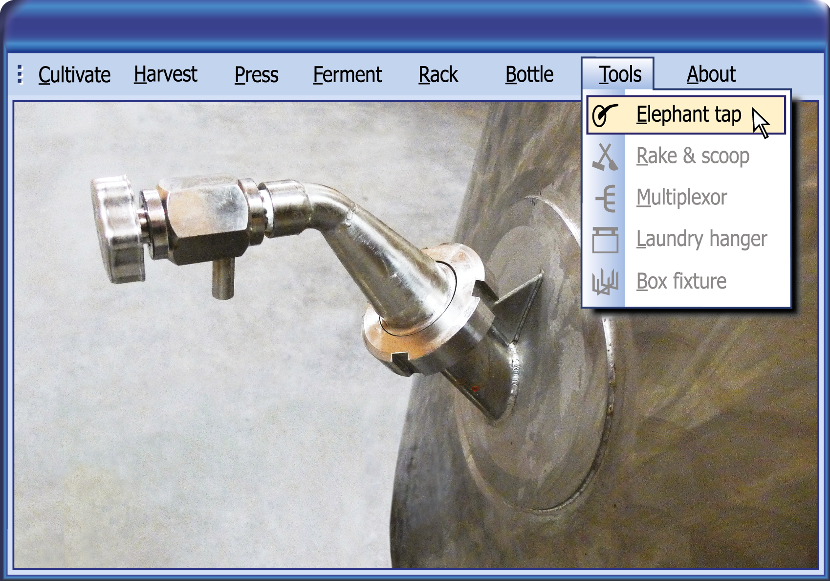
Task: Click the Box fixture icon
Action: [x=605, y=283]
